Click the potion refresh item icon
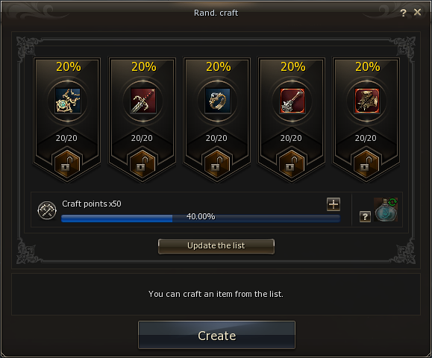The width and height of the screenshot is (432, 358). (x=386, y=210)
